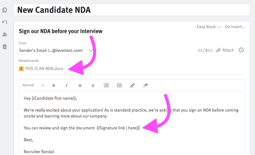Click the duplicate template icon in sidebar

point(5,10)
